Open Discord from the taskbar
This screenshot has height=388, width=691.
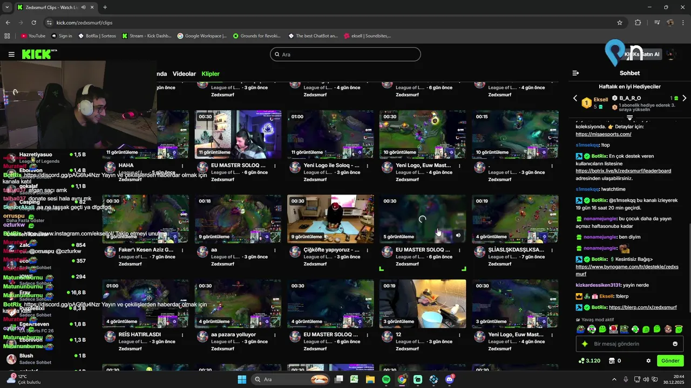tap(450, 379)
